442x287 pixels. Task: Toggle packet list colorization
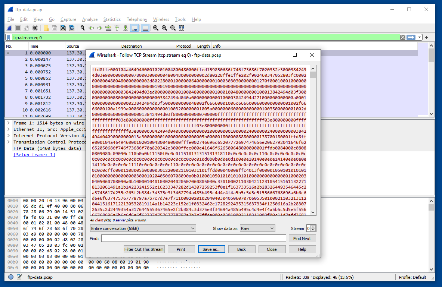click(145, 28)
